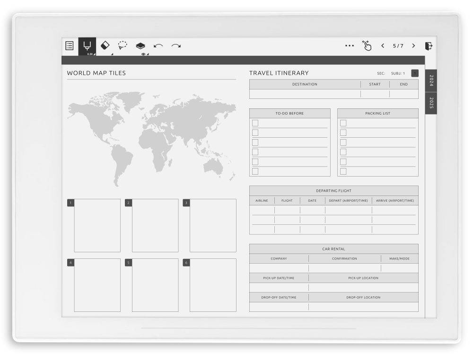The height and width of the screenshot is (355, 473).
Task: Open the Layers panel icon
Action: (140, 44)
